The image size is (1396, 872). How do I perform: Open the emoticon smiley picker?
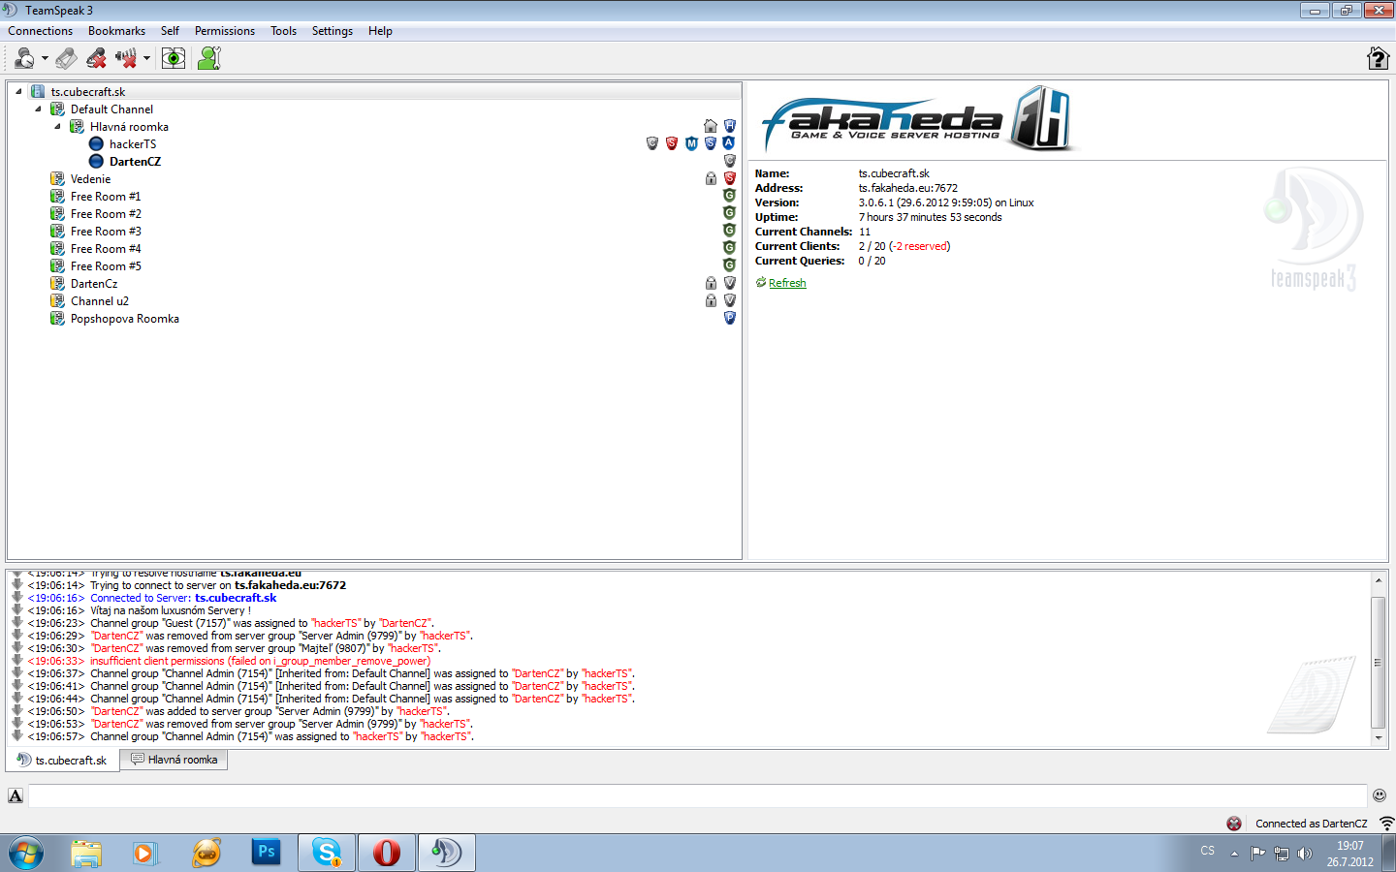coord(1379,795)
